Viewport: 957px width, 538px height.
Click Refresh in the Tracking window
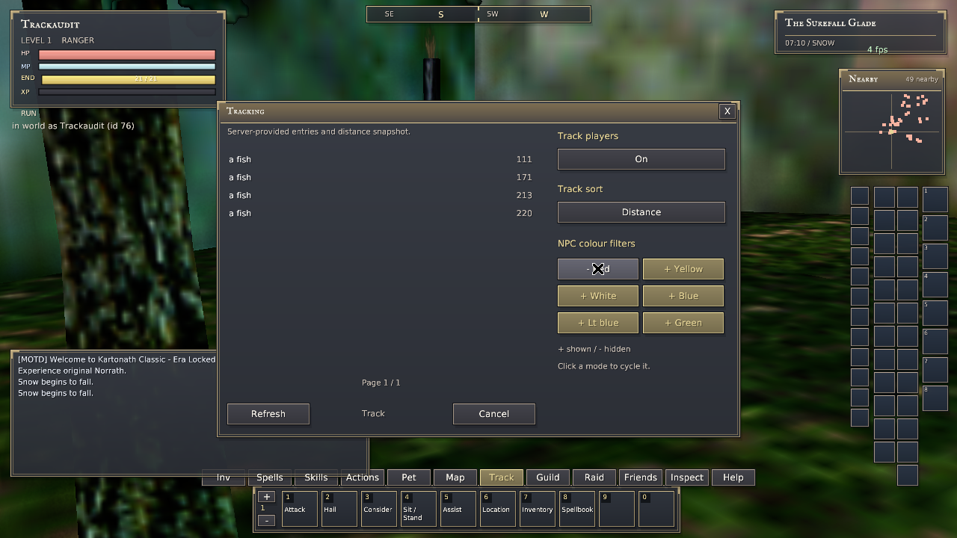[x=268, y=414]
